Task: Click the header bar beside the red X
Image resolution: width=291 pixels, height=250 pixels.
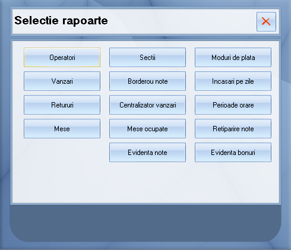Action: pyautogui.click(x=182, y=21)
